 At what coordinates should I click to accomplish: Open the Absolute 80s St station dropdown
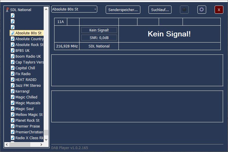pos(74,9)
